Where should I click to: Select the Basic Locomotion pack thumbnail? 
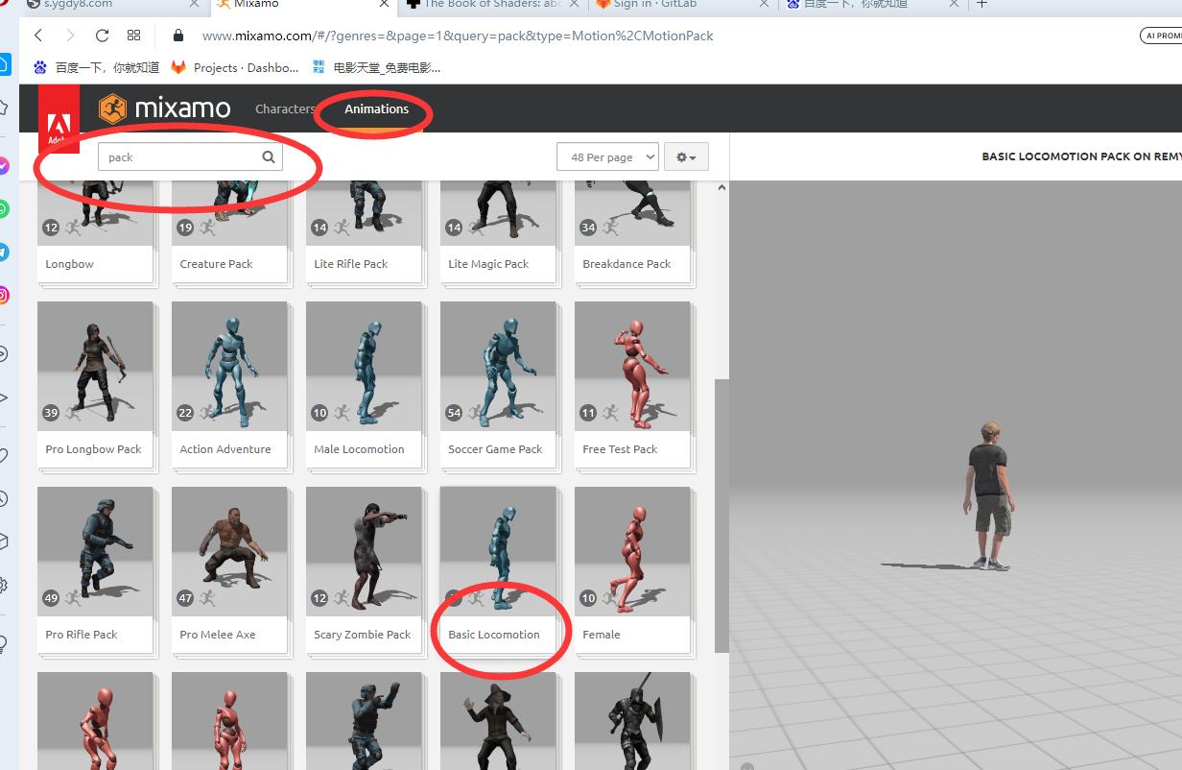498,552
